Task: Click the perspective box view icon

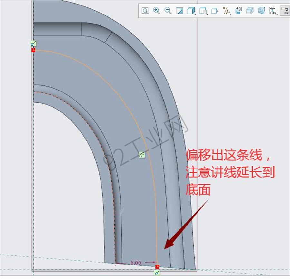Action: (261, 11)
